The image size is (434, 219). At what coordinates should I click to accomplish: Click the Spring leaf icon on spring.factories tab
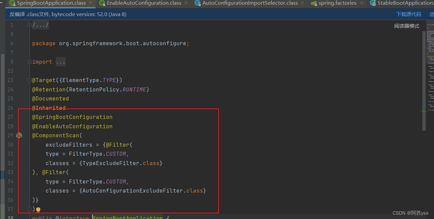point(314,3)
